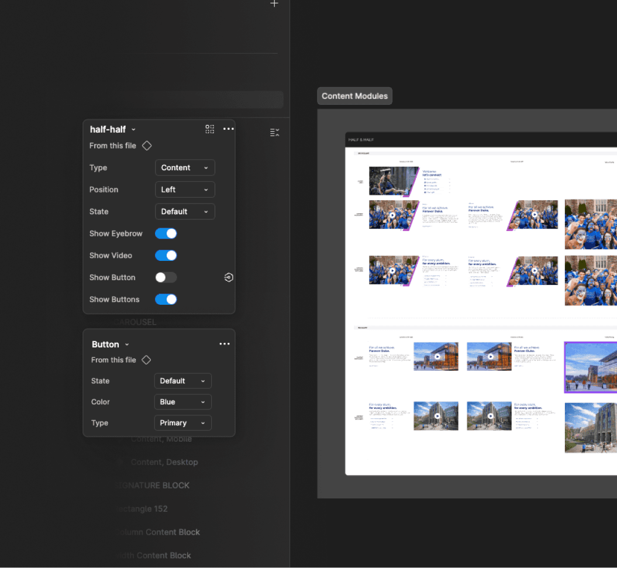
Task: Click the layer sort options icon top-right of panel
Action: pos(274,132)
